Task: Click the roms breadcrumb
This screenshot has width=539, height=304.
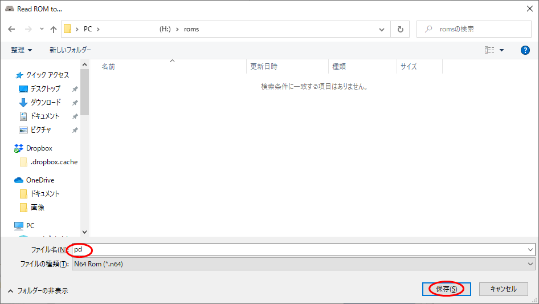Action: pyautogui.click(x=191, y=29)
